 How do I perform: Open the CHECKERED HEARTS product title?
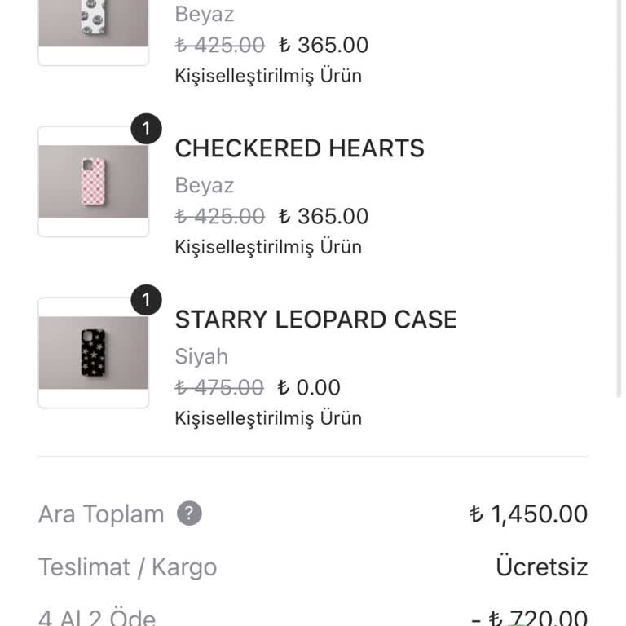click(299, 148)
